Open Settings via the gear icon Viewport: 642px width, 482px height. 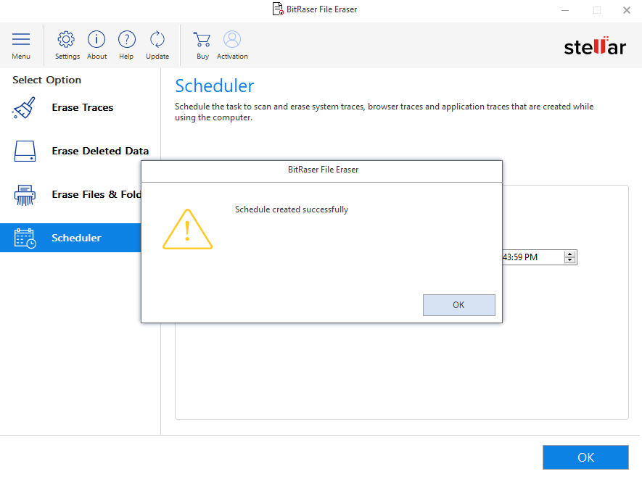click(67, 45)
